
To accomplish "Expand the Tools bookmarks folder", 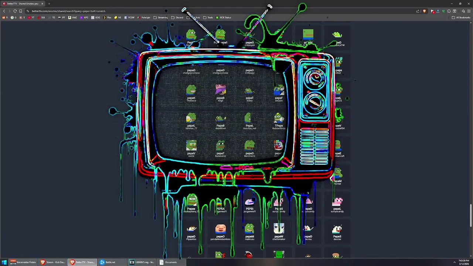I will pos(208,17).
